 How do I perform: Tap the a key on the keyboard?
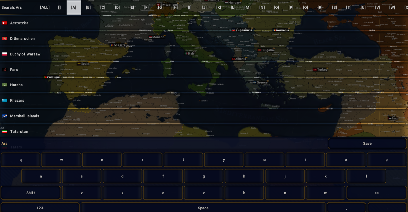41,176
